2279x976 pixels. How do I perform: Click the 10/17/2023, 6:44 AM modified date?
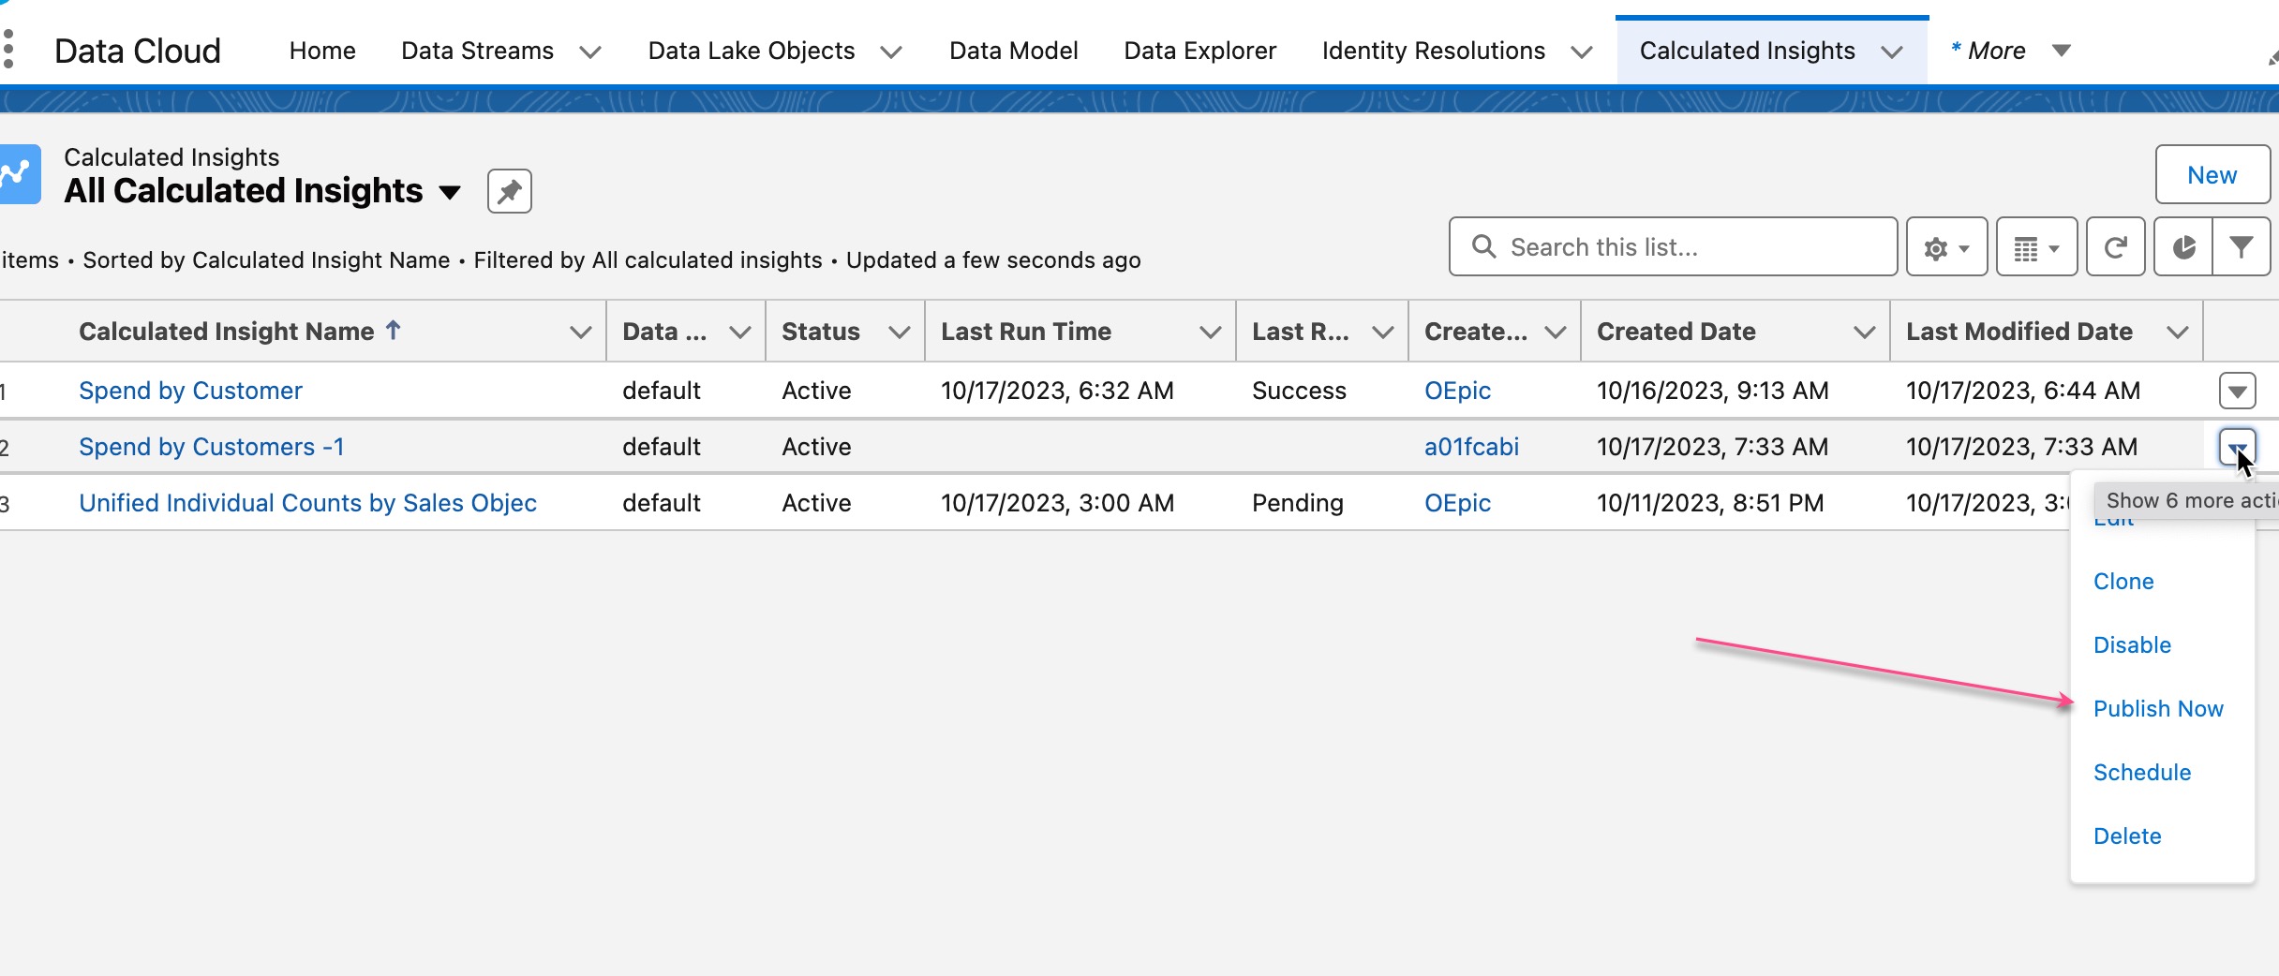pyautogui.click(x=2023, y=391)
